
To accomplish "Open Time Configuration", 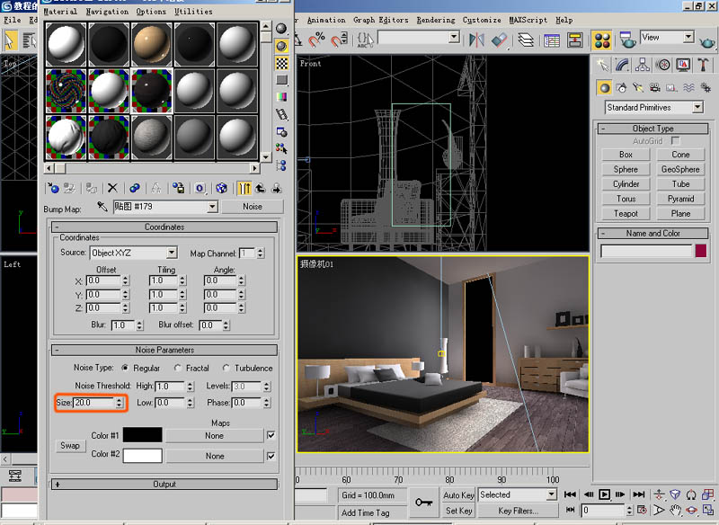I will [642, 510].
